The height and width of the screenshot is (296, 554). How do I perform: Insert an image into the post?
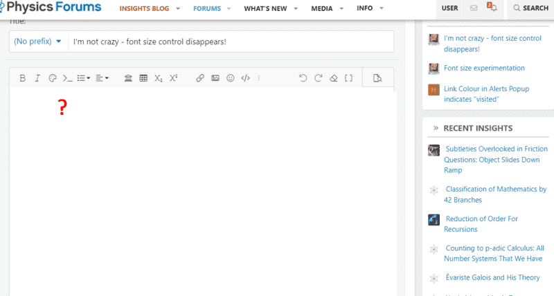click(215, 78)
